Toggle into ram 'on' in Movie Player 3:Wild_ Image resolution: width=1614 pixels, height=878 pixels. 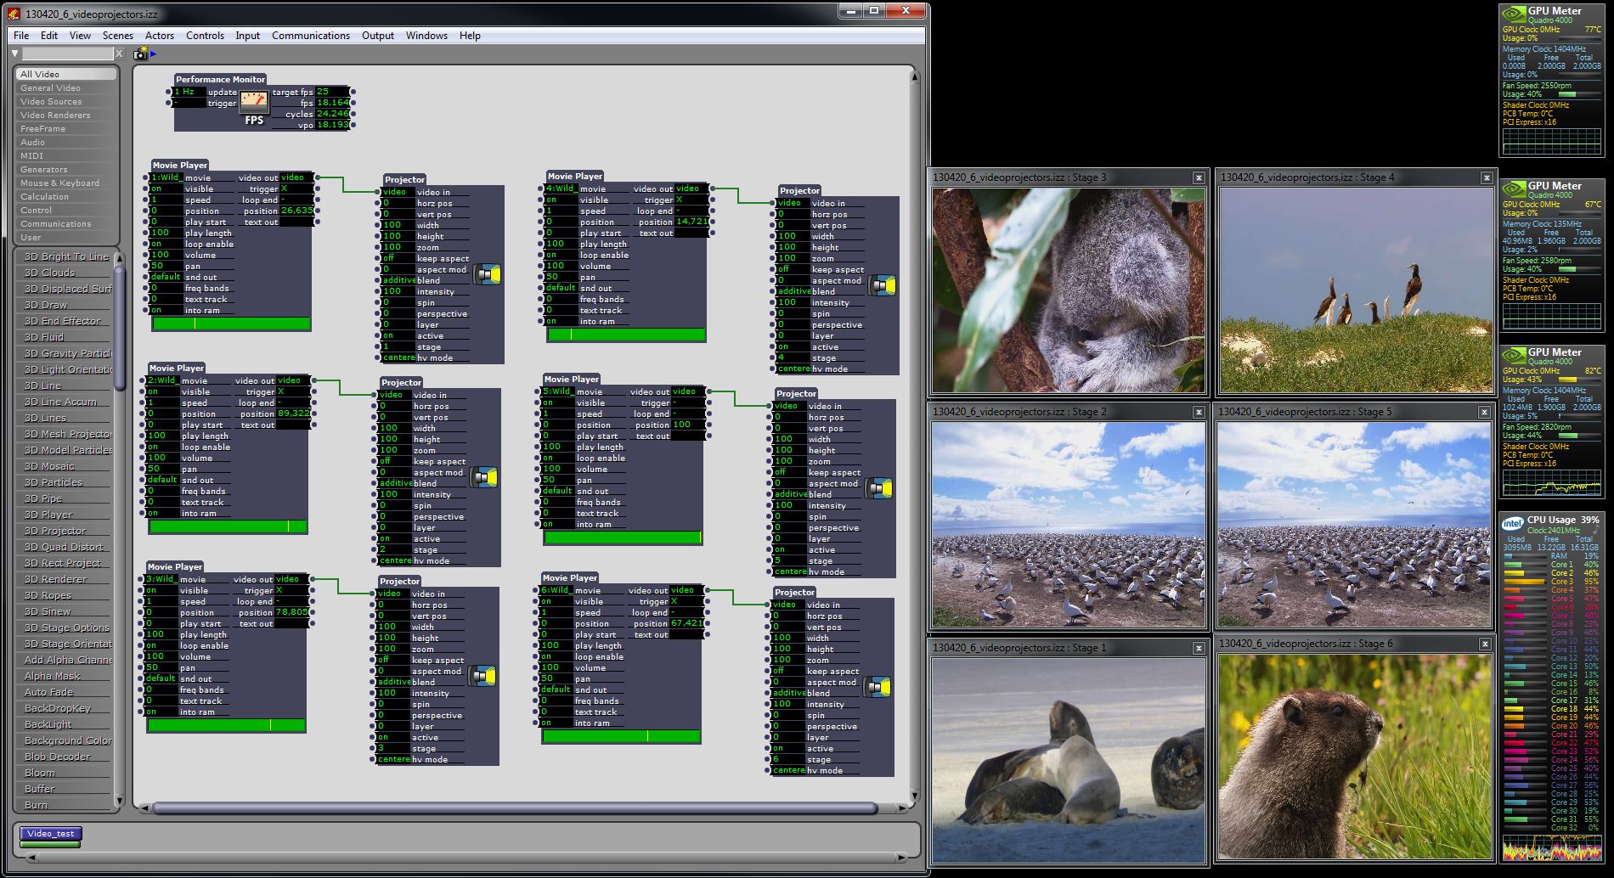click(161, 712)
